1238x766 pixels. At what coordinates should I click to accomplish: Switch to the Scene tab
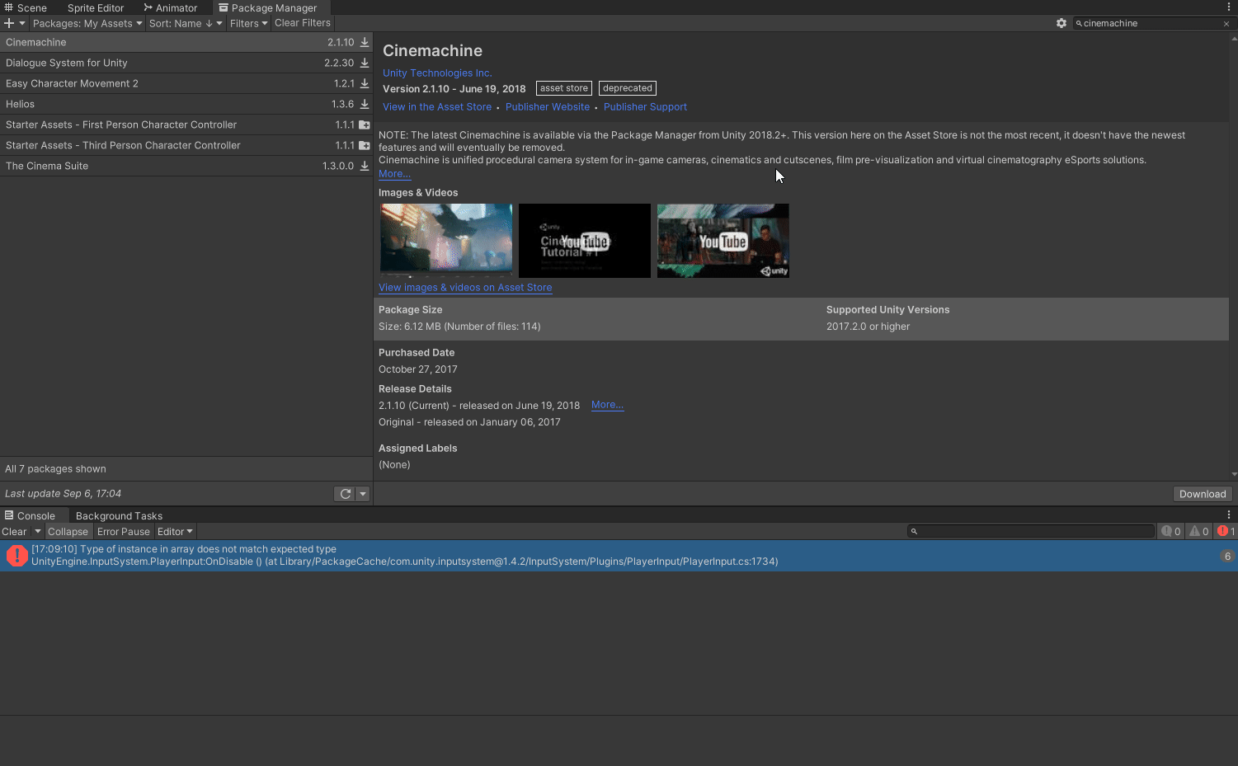pyautogui.click(x=26, y=7)
